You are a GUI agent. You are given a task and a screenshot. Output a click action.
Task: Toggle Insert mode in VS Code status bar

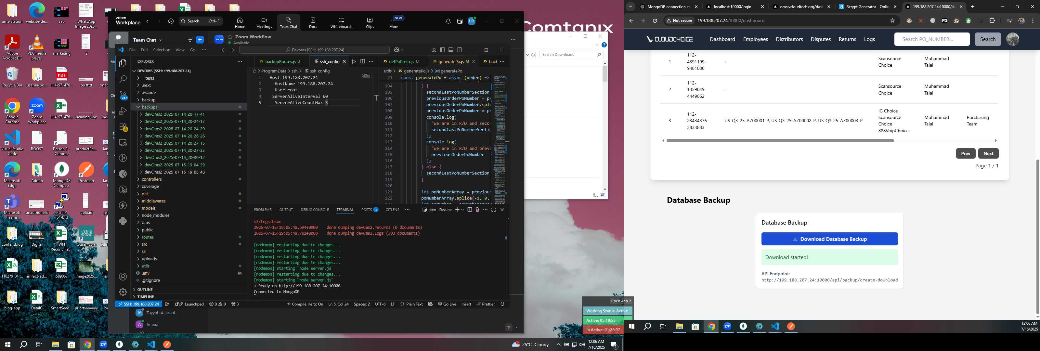click(x=466, y=304)
